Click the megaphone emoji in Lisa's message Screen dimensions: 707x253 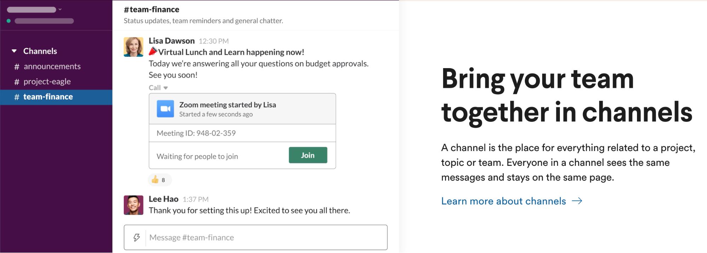pos(153,52)
